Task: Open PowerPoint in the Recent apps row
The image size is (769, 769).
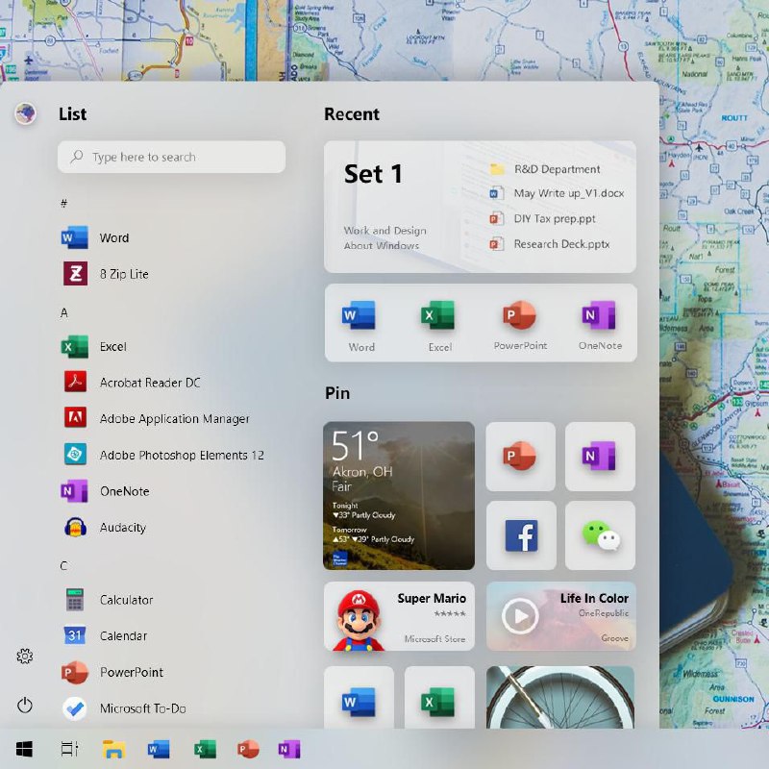Action: (x=520, y=325)
